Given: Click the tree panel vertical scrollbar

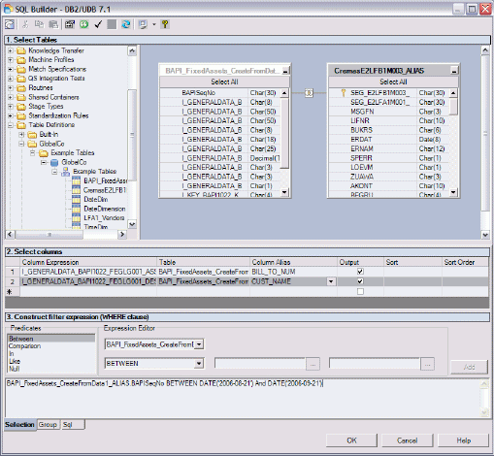Looking at the screenshot, I should tap(132, 138).
